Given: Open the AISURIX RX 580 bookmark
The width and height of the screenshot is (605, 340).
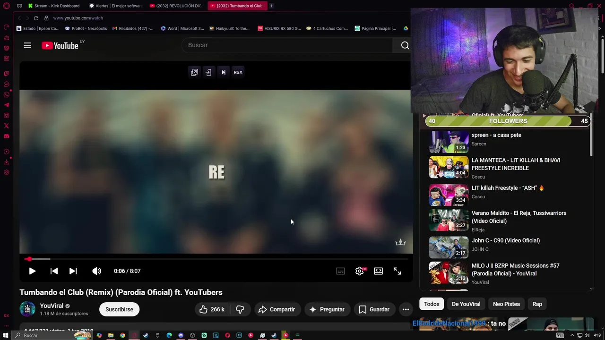Looking at the screenshot, I should tap(279, 28).
